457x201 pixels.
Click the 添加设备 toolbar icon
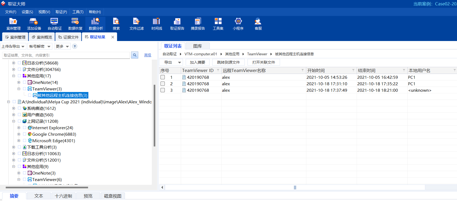coord(34,24)
